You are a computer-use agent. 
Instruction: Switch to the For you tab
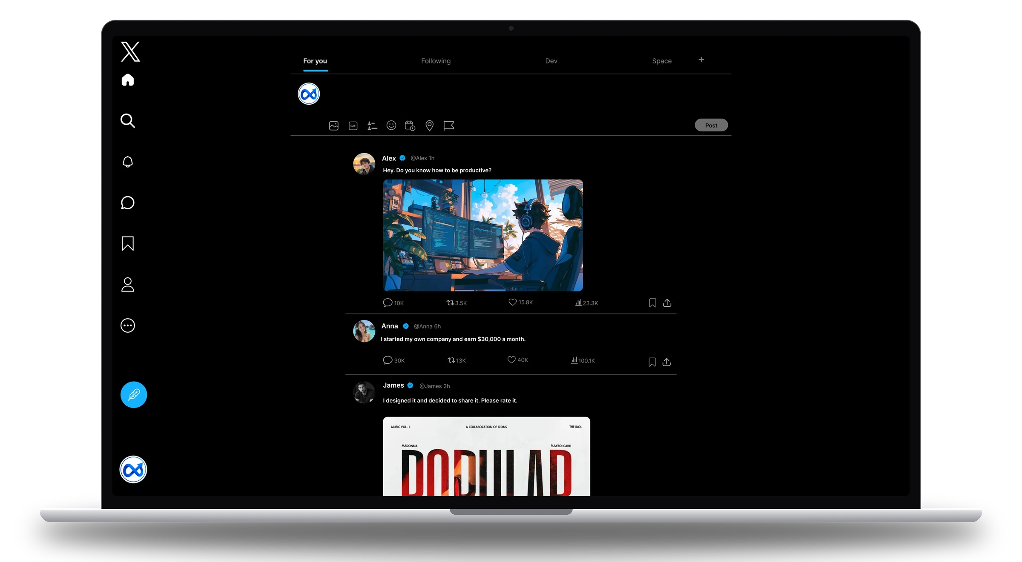point(315,61)
